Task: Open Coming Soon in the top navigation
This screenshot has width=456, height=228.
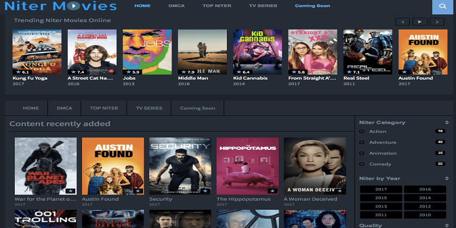Action: coord(312,6)
